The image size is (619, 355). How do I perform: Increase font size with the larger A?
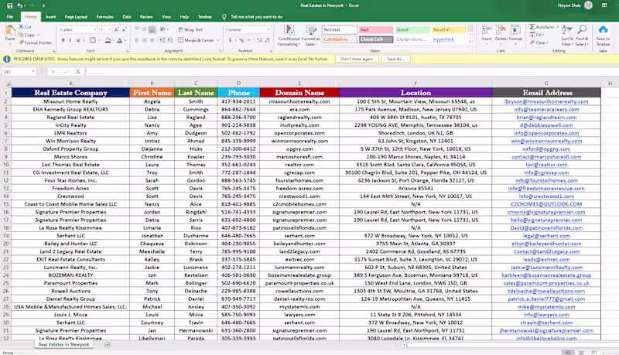tap(117, 29)
